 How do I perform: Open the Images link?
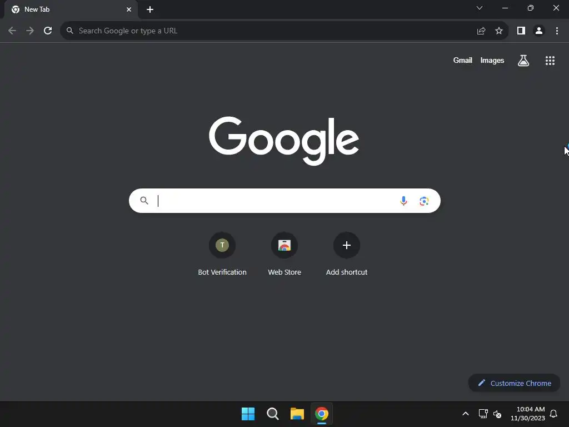coord(492,60)
